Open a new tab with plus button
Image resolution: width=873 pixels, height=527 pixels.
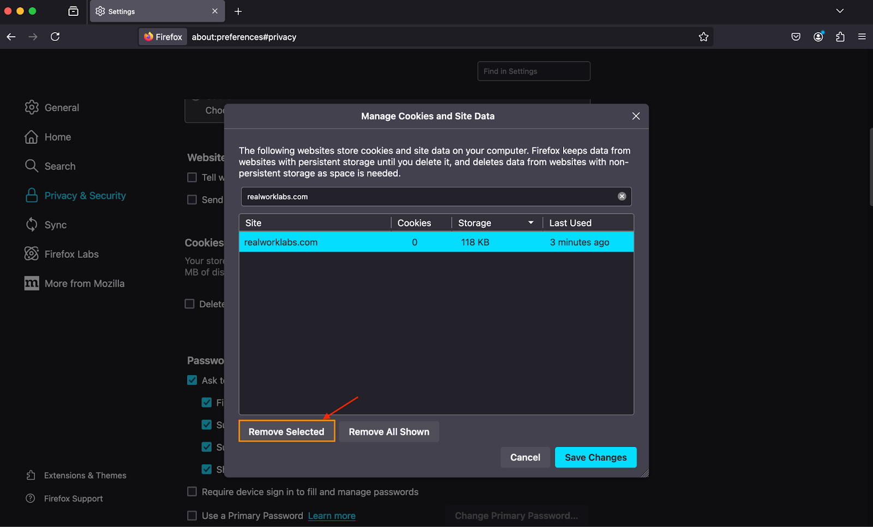point(238,11)
